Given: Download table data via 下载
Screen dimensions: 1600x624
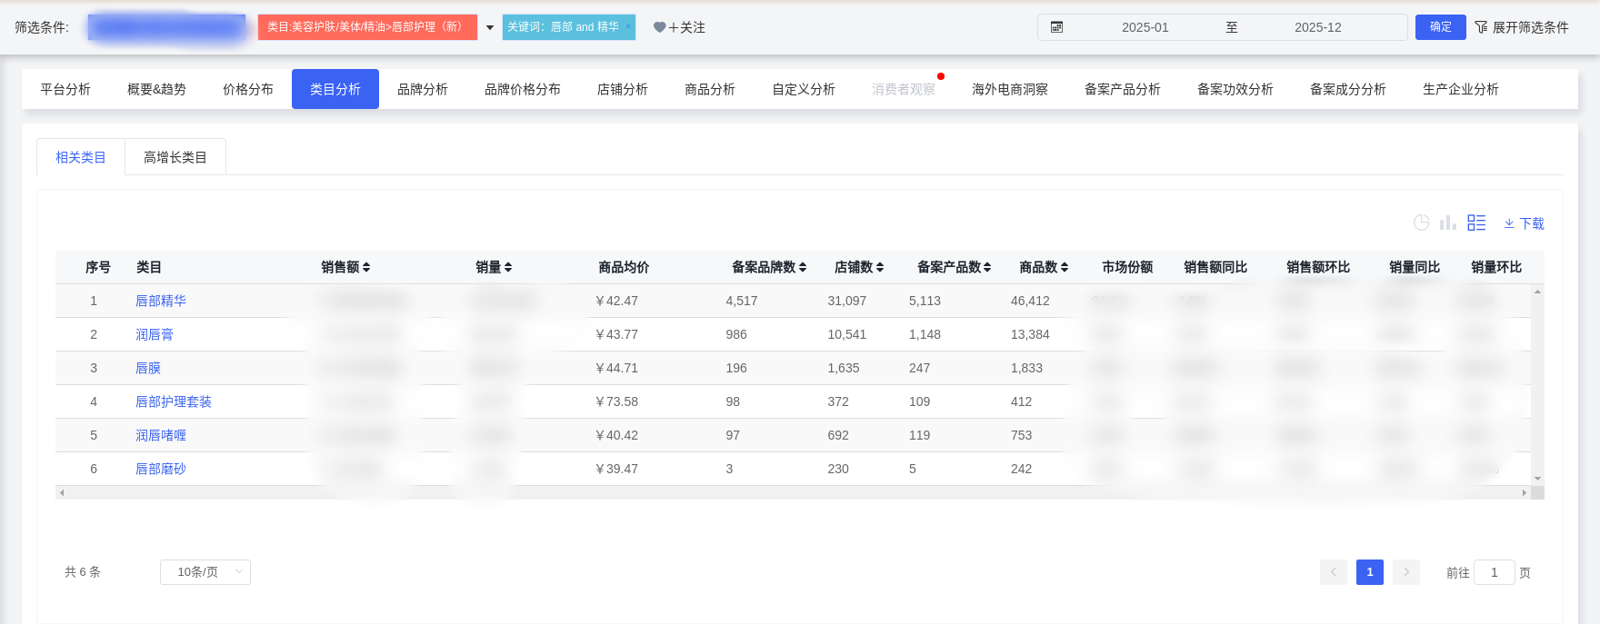Looking at the screenshot, I should pos(1524,223).
